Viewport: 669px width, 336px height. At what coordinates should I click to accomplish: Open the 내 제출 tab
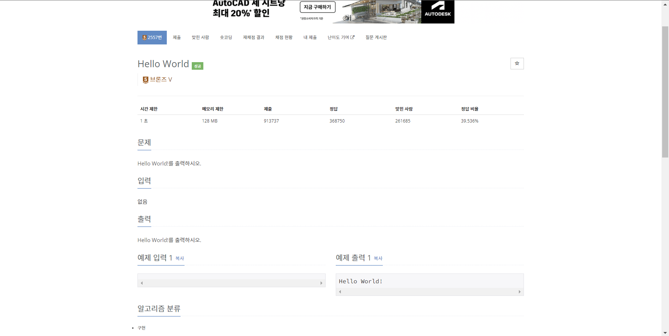(310, 37)
